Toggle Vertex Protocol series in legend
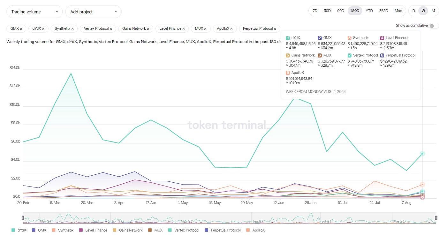Viewport: 447px width, 236px height. point(183,230)
